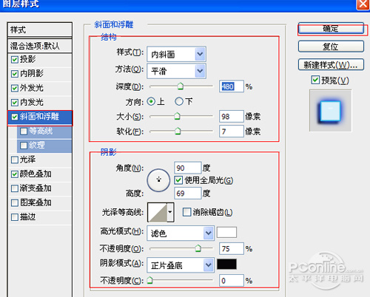
Task: Select the 斜面和浮雕 style entry
Action: 40,117
